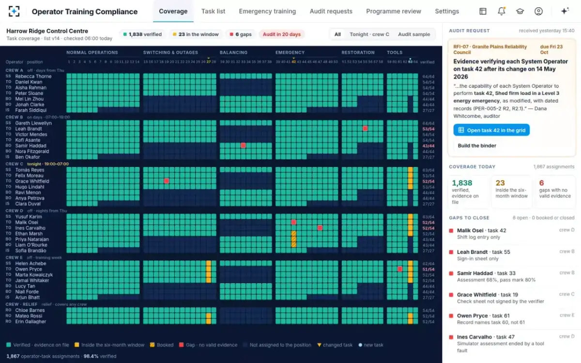The width and height of the screenshot is (581, 363).
Task: Open the Programme review tab
Action: coord(394,11)
